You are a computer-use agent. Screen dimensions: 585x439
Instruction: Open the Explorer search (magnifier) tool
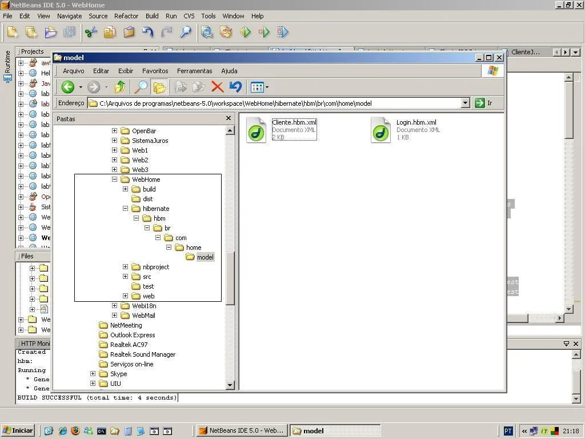141,87
